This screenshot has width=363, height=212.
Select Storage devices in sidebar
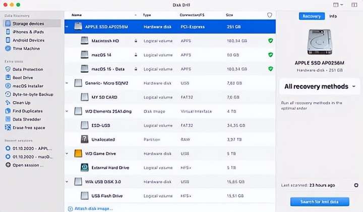32,23
